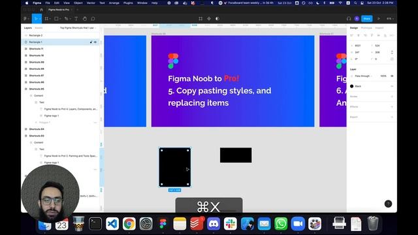
Task: Add an export setting with plus button
Action: [x=392, y=117]
